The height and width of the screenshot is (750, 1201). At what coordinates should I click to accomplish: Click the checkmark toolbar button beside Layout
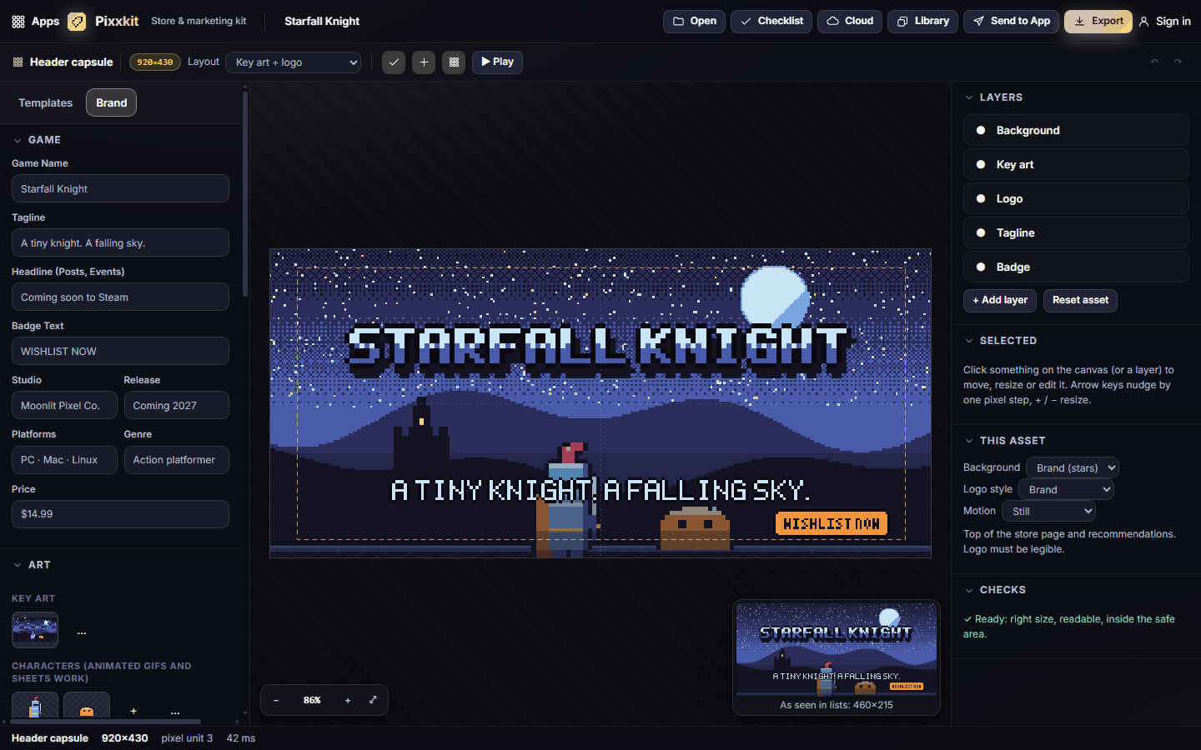(x=394, y=62)
